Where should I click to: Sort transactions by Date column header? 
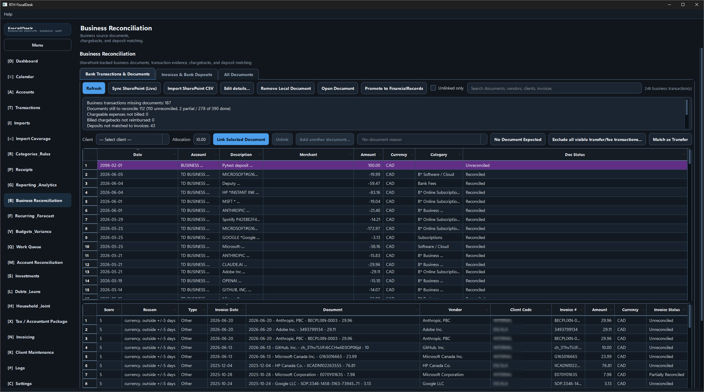(137, 155)
